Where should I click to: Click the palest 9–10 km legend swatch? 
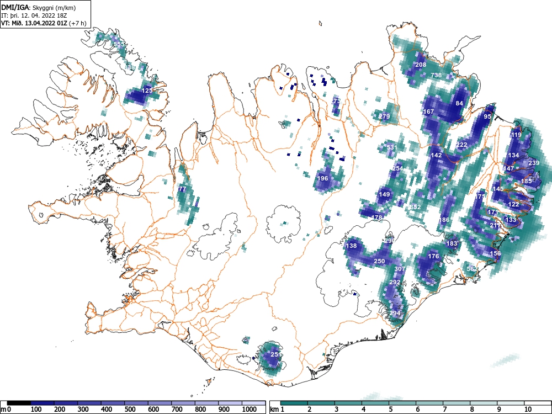click(511, 403)
